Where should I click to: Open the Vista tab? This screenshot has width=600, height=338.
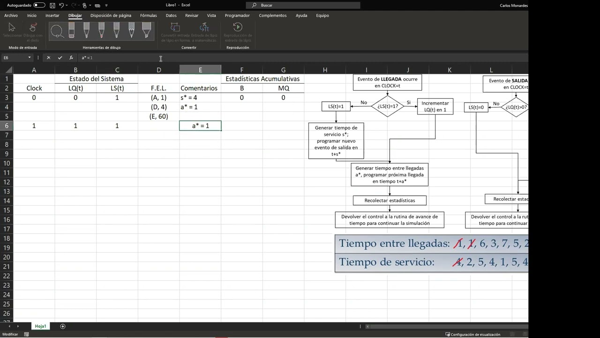click(x=211, y=15)
